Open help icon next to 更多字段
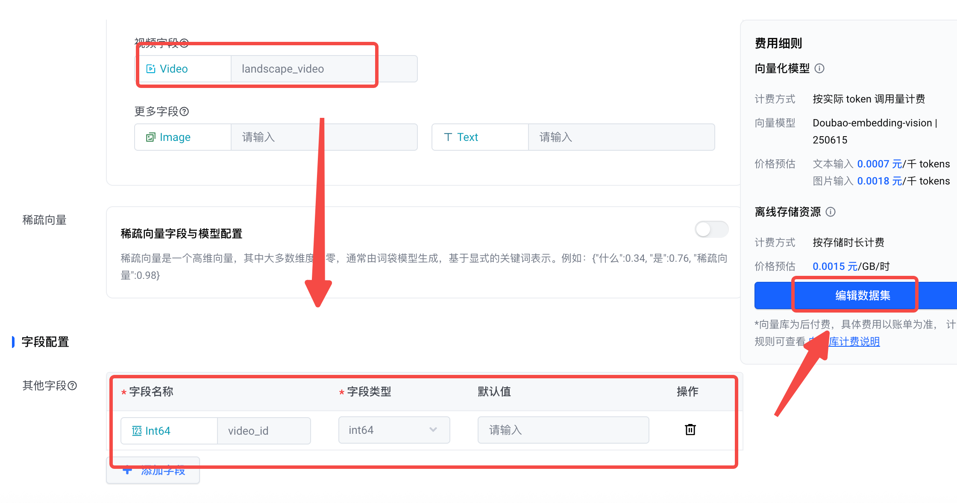Screen dimensions: 957x503 [184, 111]
